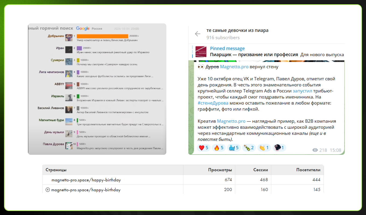366x215 pixels.
Task: Tap the whale reaction with 5
Action: click(x=234, y=148)
